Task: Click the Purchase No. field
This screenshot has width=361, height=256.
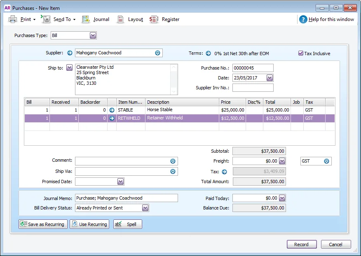Action: tap(253, 68)
